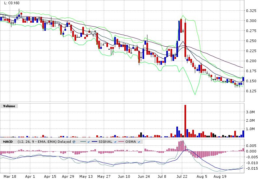Click the Volume panel label
This screenshot has width=259, height=181.
[x=9, y=106]
